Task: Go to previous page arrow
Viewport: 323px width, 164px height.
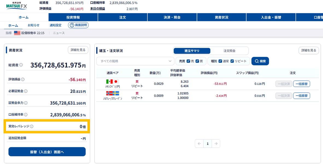Action: pyautogui.click(x=199, y=143)
